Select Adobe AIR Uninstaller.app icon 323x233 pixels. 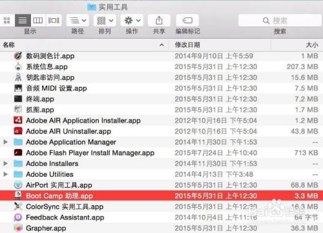[x=18, y=131]
